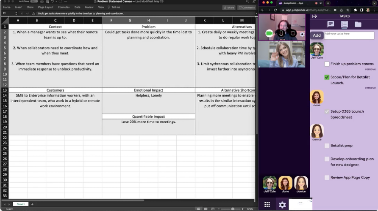
Task: Switch to Normal view in Excel status bar
Action: 199,209
